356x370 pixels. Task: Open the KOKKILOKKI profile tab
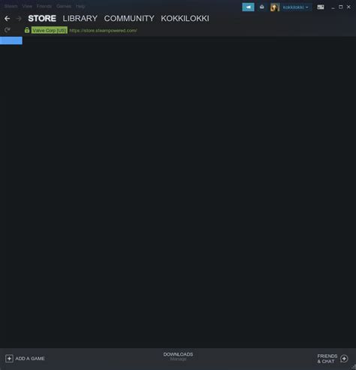click(185, 18)
